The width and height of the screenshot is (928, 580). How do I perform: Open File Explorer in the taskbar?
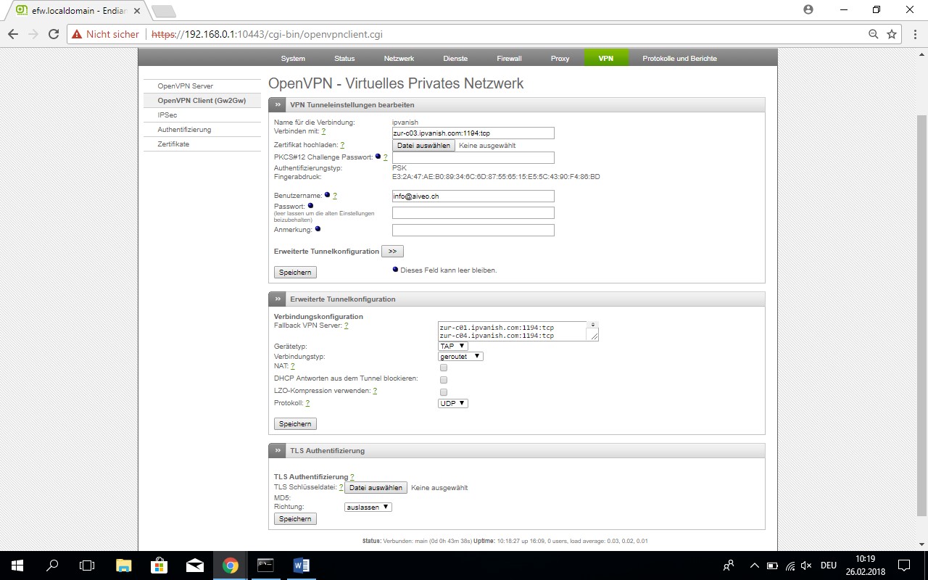pyautogui.click(x=124, y=565)
